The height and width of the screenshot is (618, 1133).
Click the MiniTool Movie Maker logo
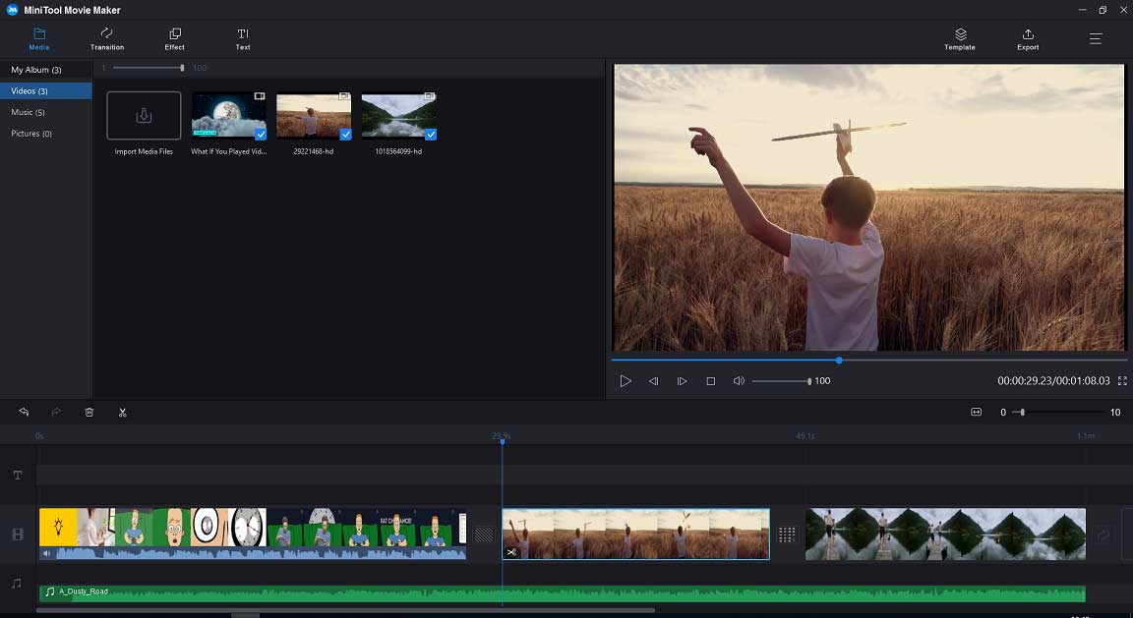[x=12, y=10]
